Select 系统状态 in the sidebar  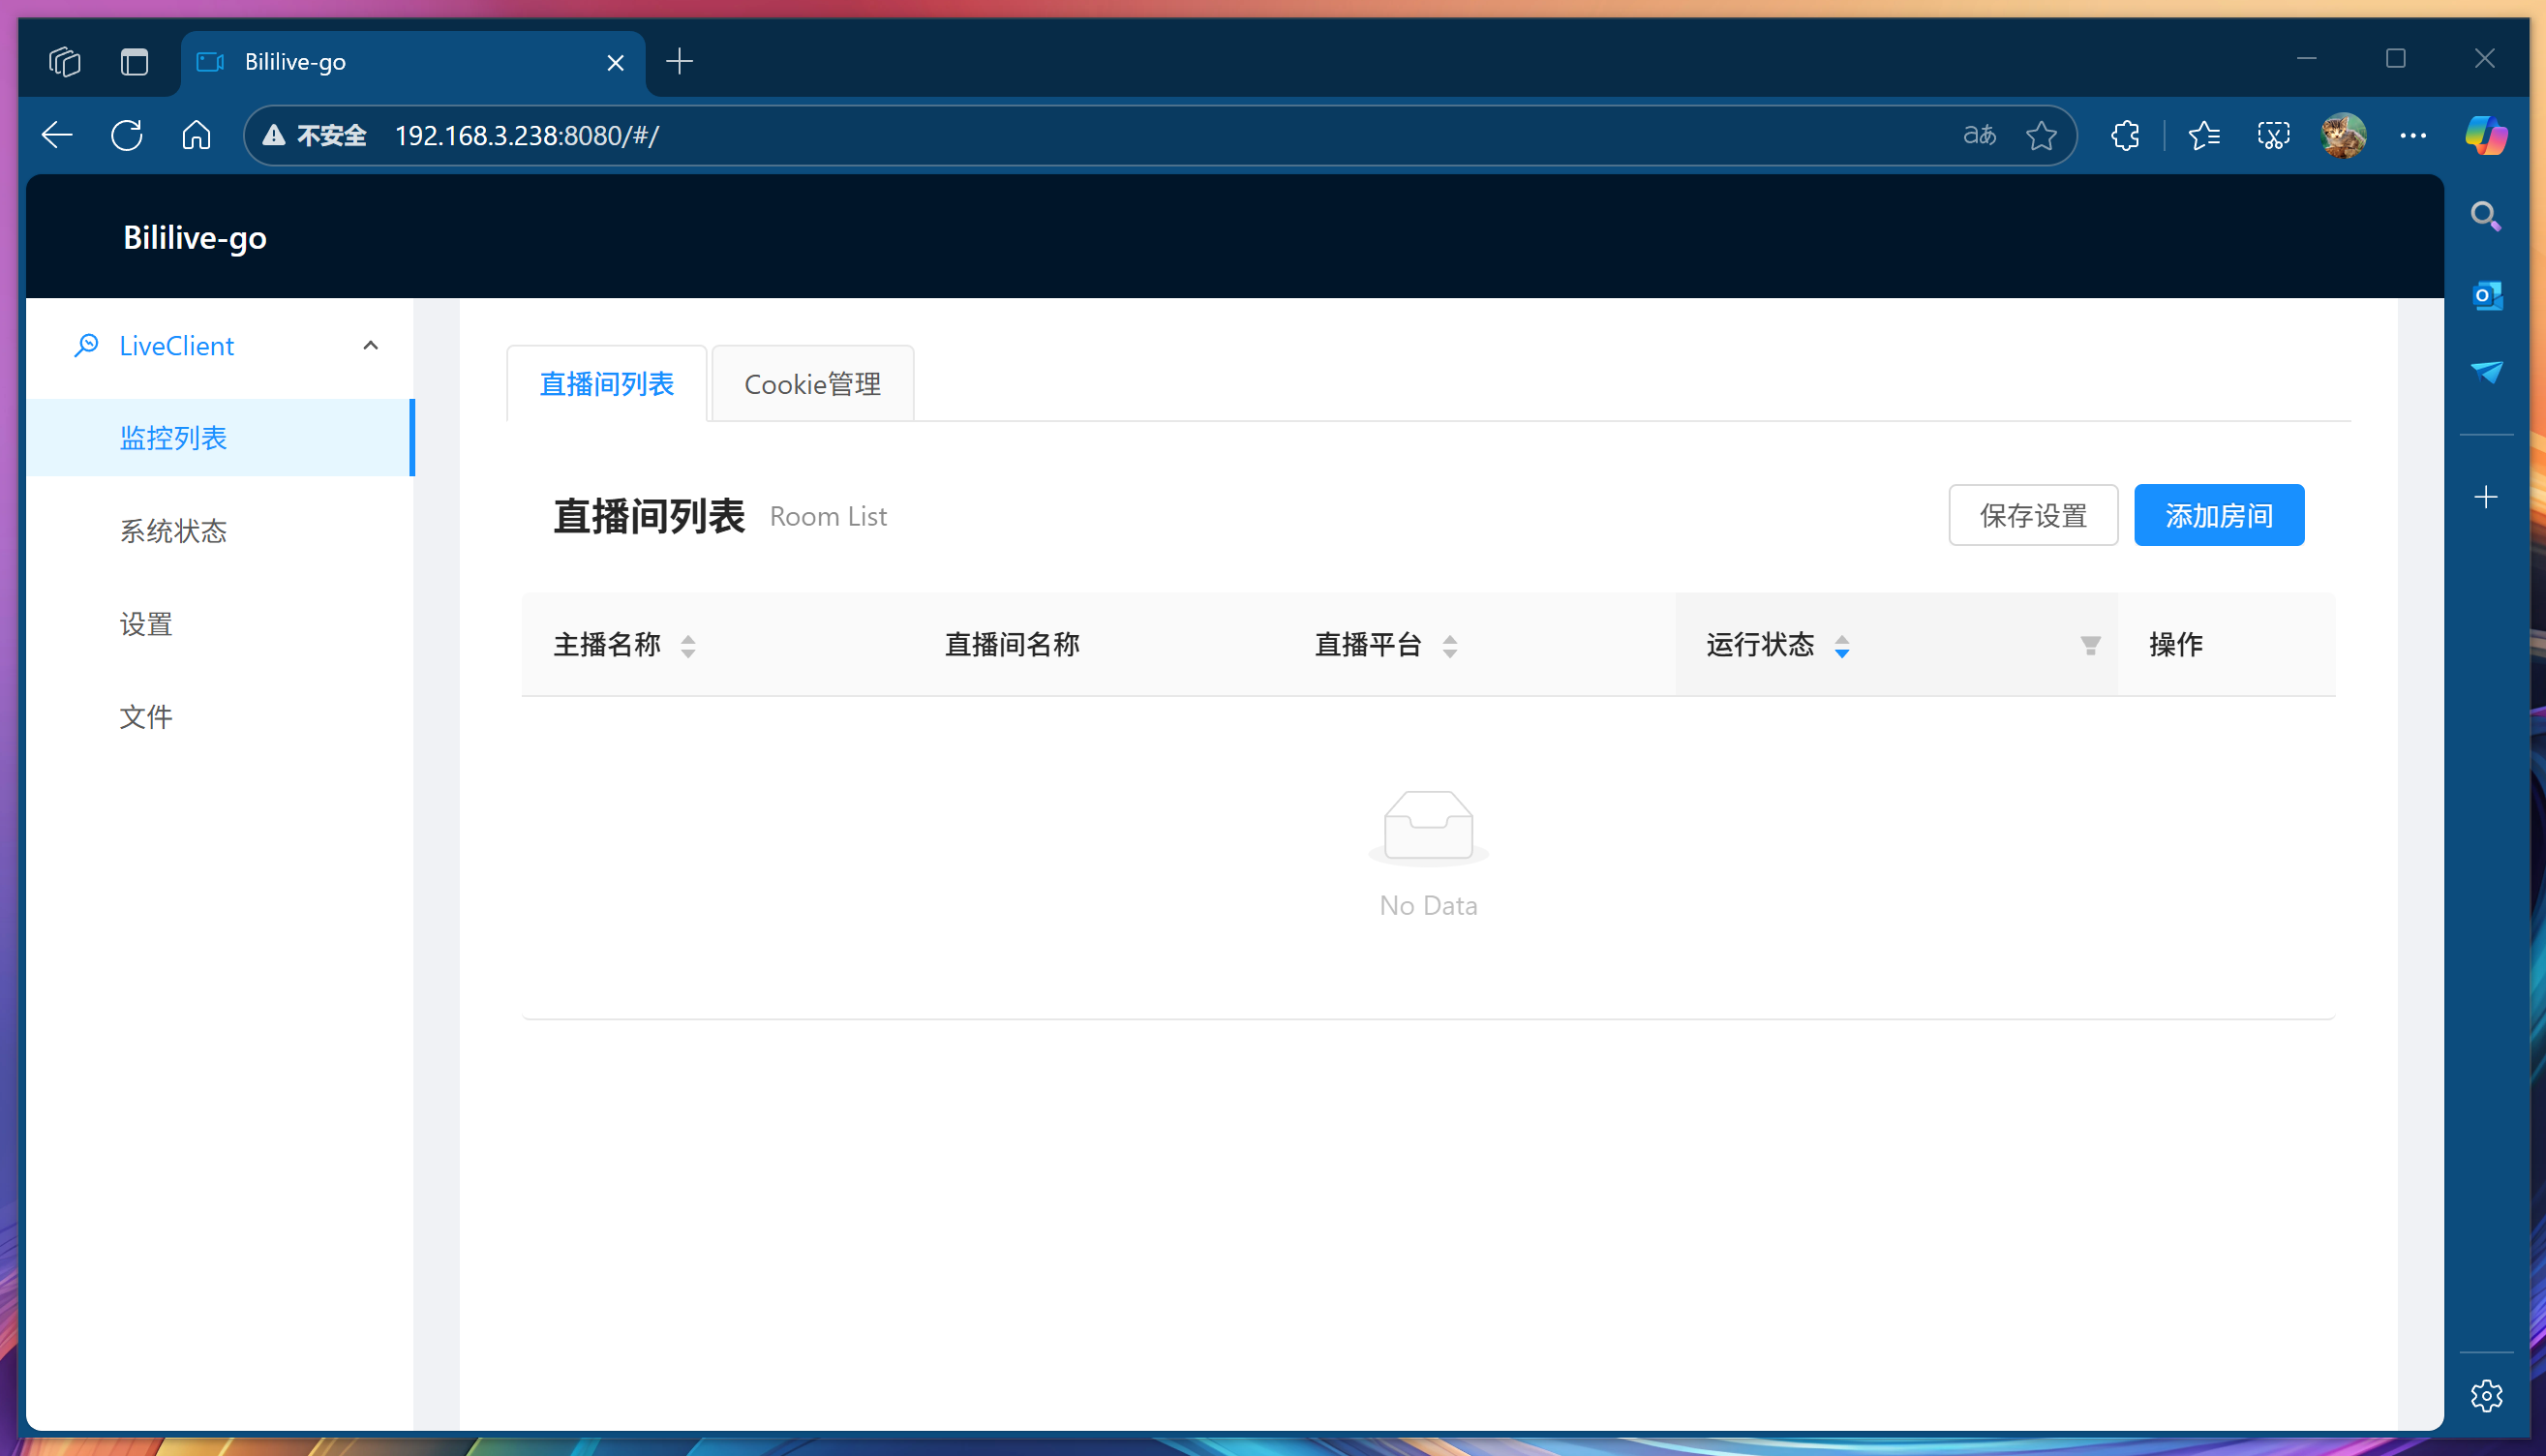coord(173,530)
